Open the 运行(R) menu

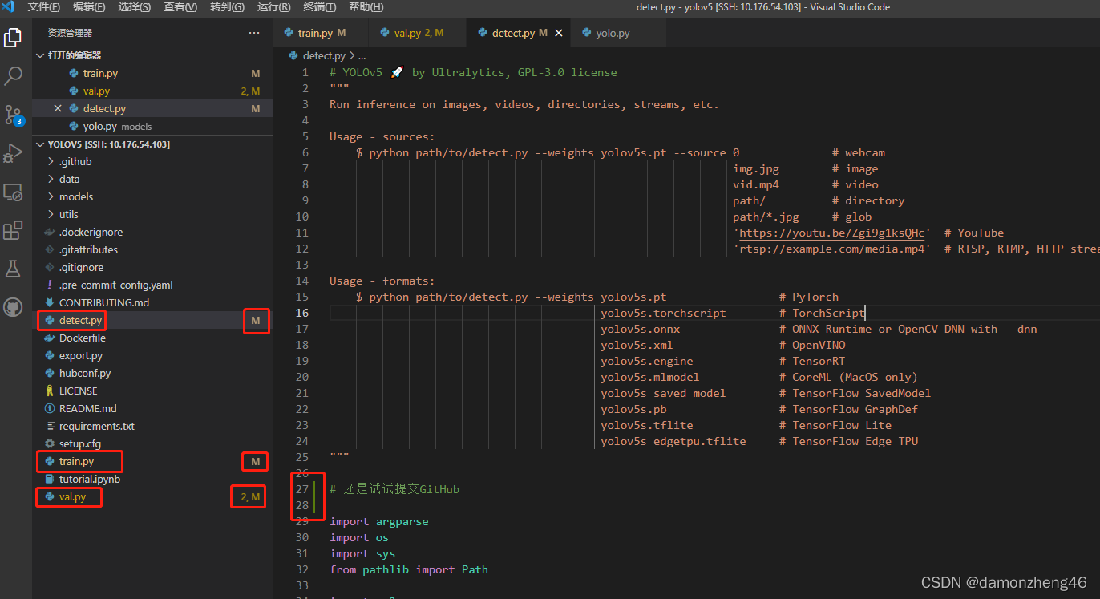tap(274, 7)
